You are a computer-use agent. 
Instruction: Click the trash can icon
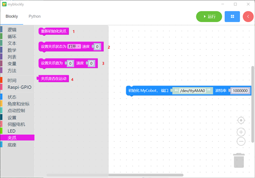239,160
